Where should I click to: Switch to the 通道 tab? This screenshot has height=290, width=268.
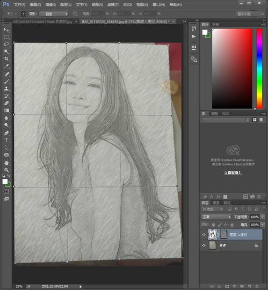coord(216,203)
